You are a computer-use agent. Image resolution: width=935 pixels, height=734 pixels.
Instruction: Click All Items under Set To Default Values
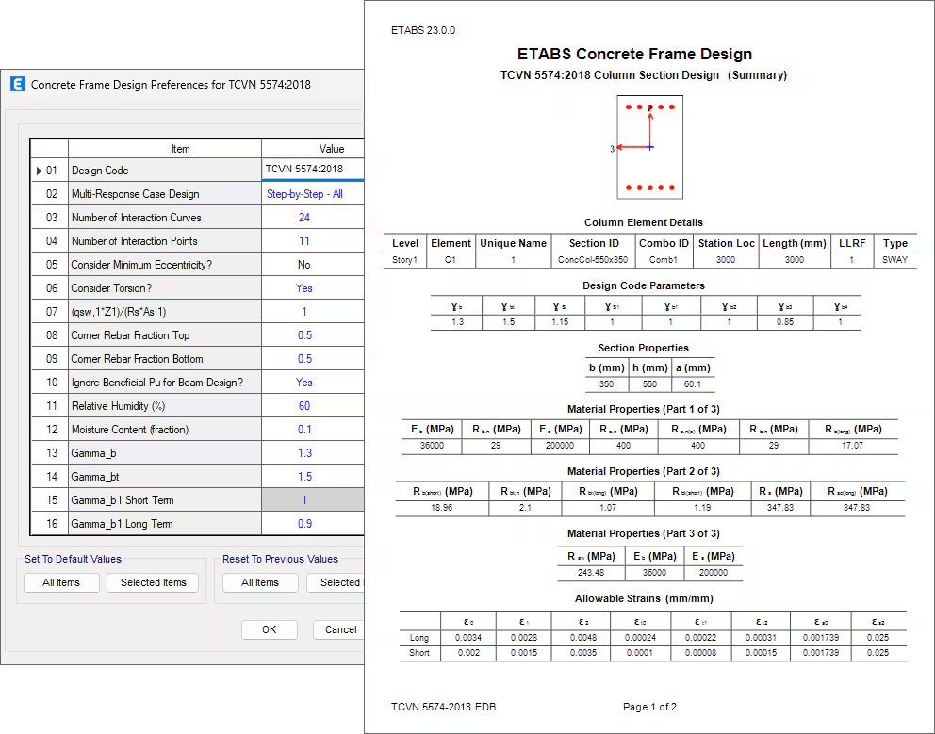[x=61, y=582]
